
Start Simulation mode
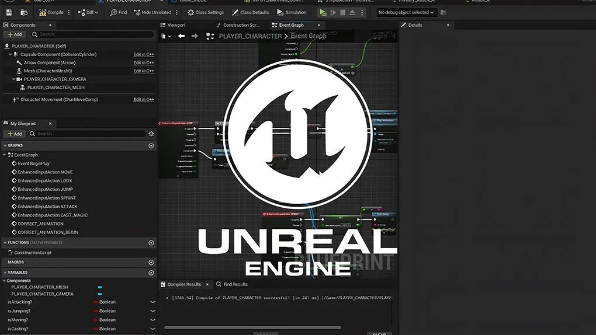click(x=292, y=12)
